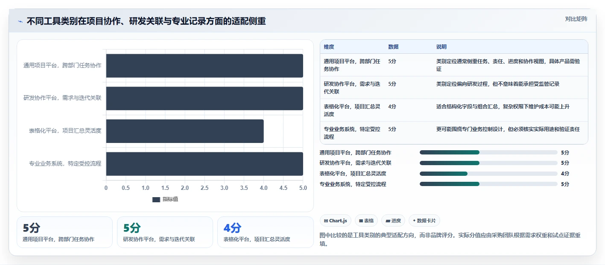Click progress list label 专业业务系统，特定受控流程
605x265 pixels.
point(353,184)
